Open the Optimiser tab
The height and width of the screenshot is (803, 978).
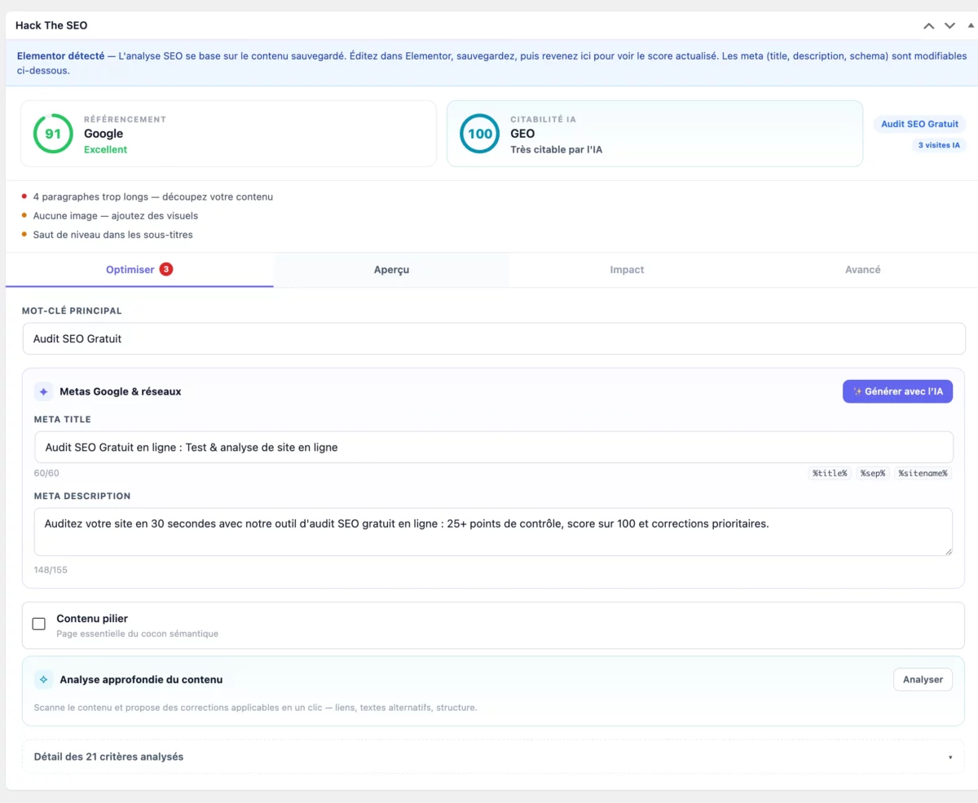tap(139, 270)
